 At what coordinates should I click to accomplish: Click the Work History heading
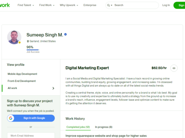75,119
